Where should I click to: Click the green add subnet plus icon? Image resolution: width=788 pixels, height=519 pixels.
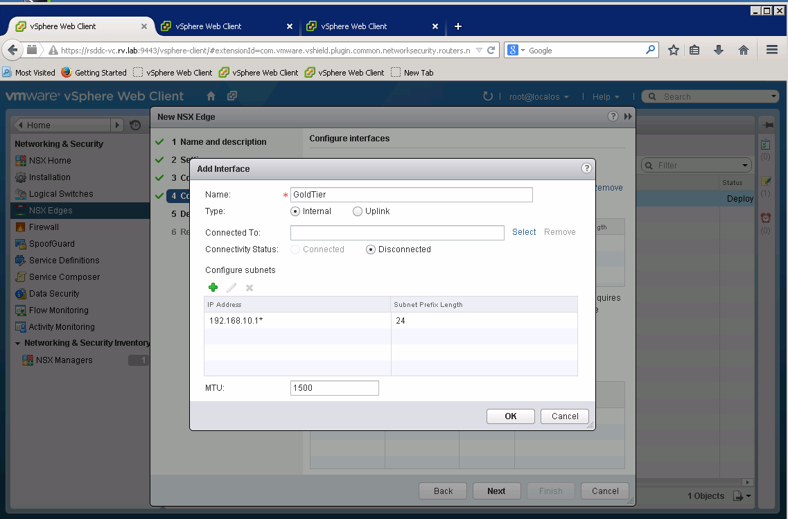[x=213, y=288]
